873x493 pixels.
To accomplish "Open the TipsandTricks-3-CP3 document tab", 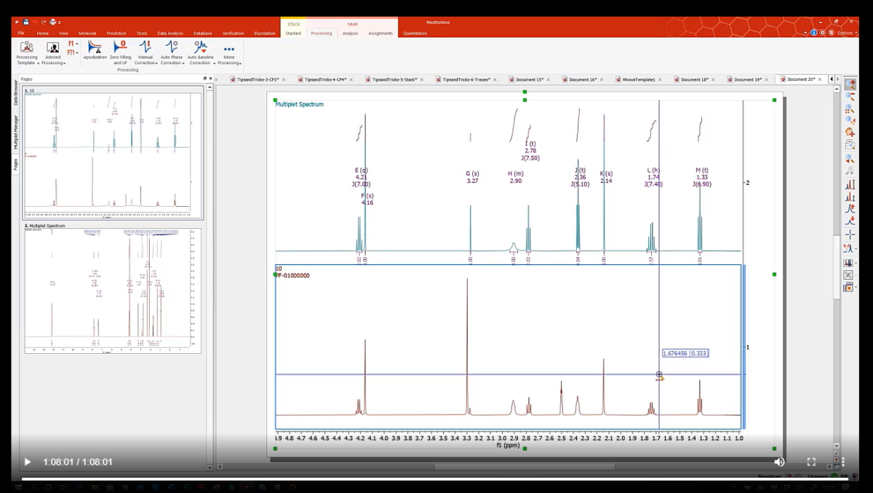I will tap(258, 79).
